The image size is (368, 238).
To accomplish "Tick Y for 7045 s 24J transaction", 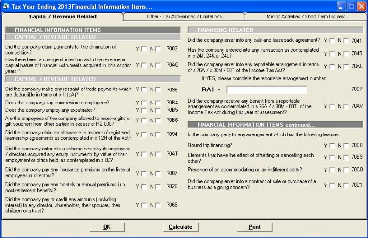I will pyautogui.click(x=332, y=54).
